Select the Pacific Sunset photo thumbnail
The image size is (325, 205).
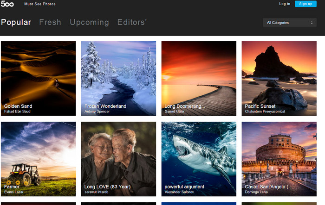[x=279, y=74]
